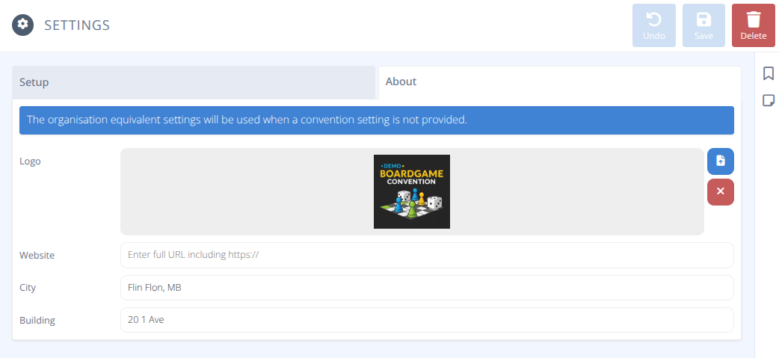This screenshot has width=779, height=358.
Task: Click the red Delete button
Action: pos(753,25)
